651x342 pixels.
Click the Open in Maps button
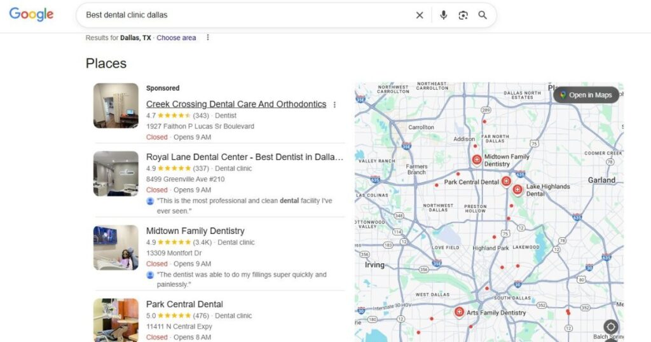tap(586, 95)
